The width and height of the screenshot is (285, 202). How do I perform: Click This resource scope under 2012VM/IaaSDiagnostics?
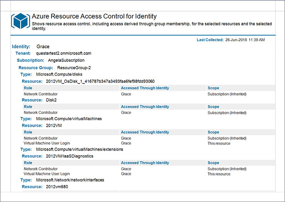[x=219, y=174]
